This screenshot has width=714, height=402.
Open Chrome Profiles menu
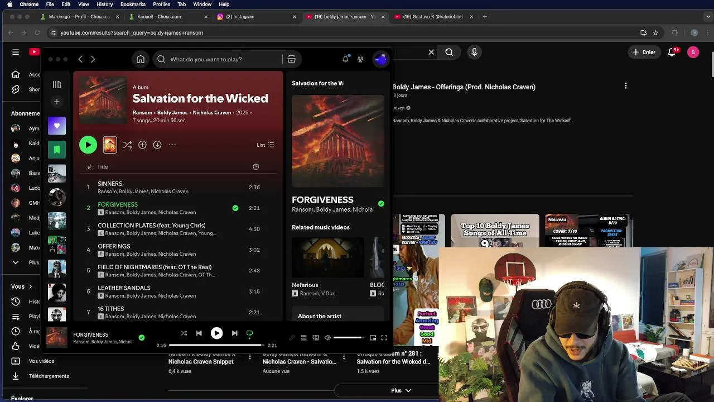[161, 4]
